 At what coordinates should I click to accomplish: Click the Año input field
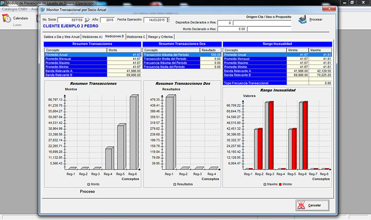[107, 20]
